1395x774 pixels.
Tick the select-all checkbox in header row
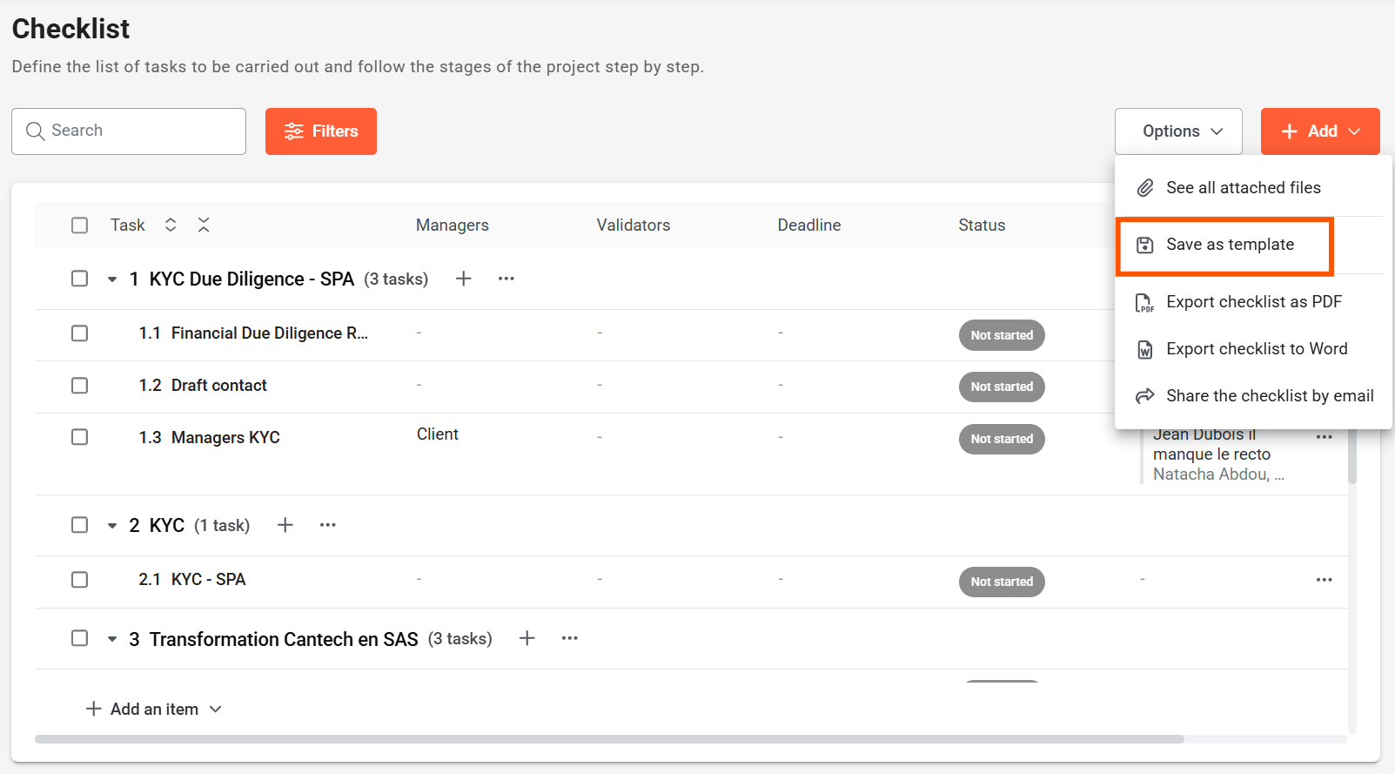click(x=79, y=225)
